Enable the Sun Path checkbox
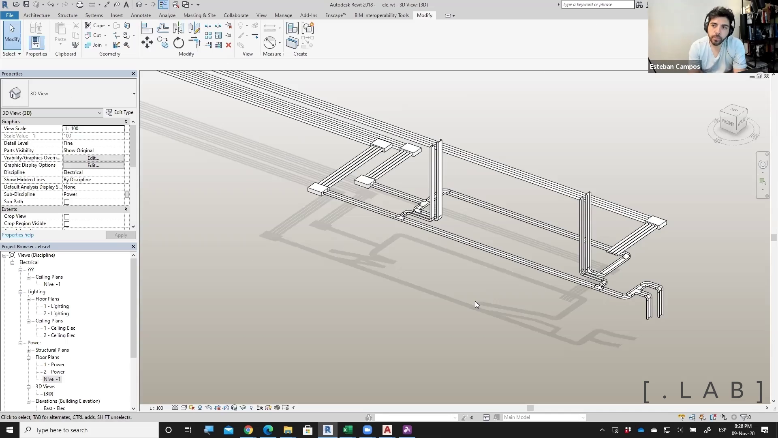 [x=67, y=202]
